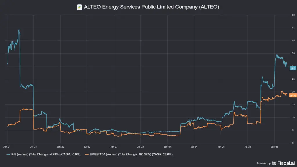Viewport: 297px width, 167px height.
Task: Click the ALTEO company logo icon
Action: pos(79,7)
